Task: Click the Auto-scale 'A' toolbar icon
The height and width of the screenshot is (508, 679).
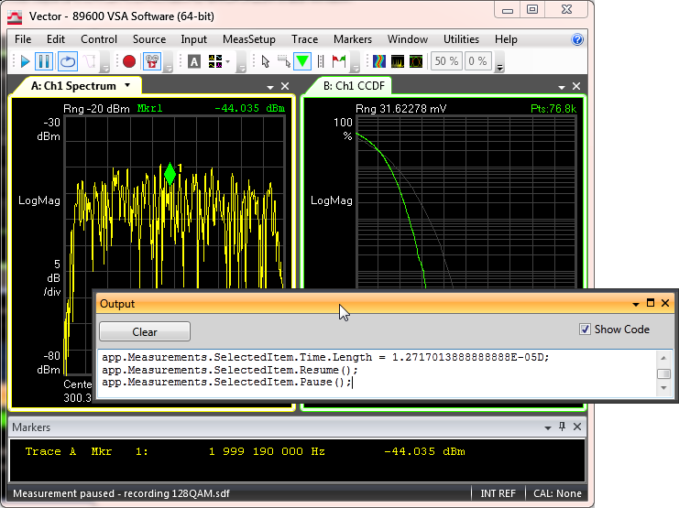Action: click(x=193, y=61)
